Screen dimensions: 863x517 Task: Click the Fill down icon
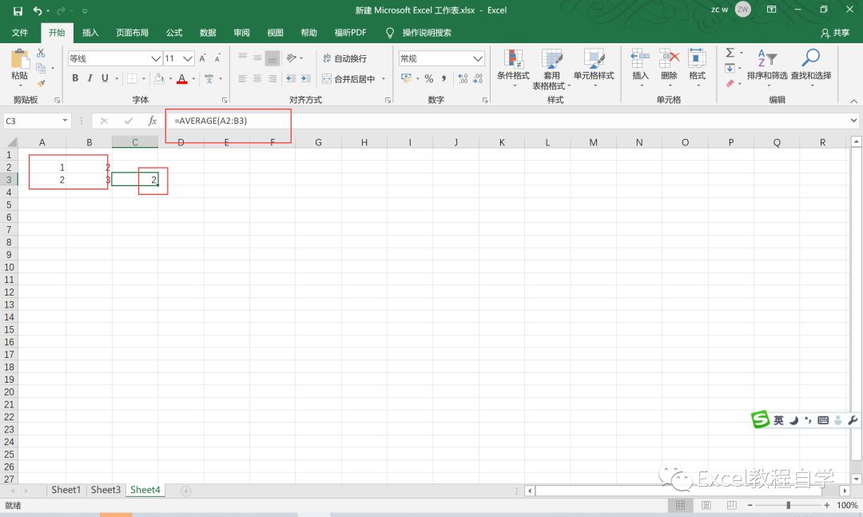[x=730, y=68]
